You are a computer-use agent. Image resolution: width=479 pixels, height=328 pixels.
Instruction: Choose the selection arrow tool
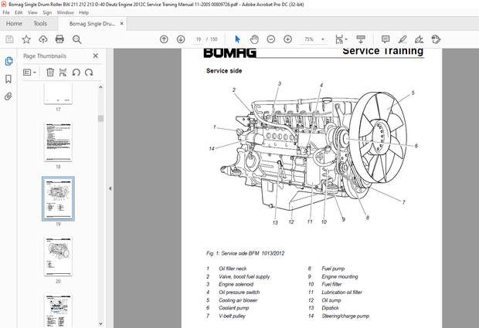pos(237,39)
